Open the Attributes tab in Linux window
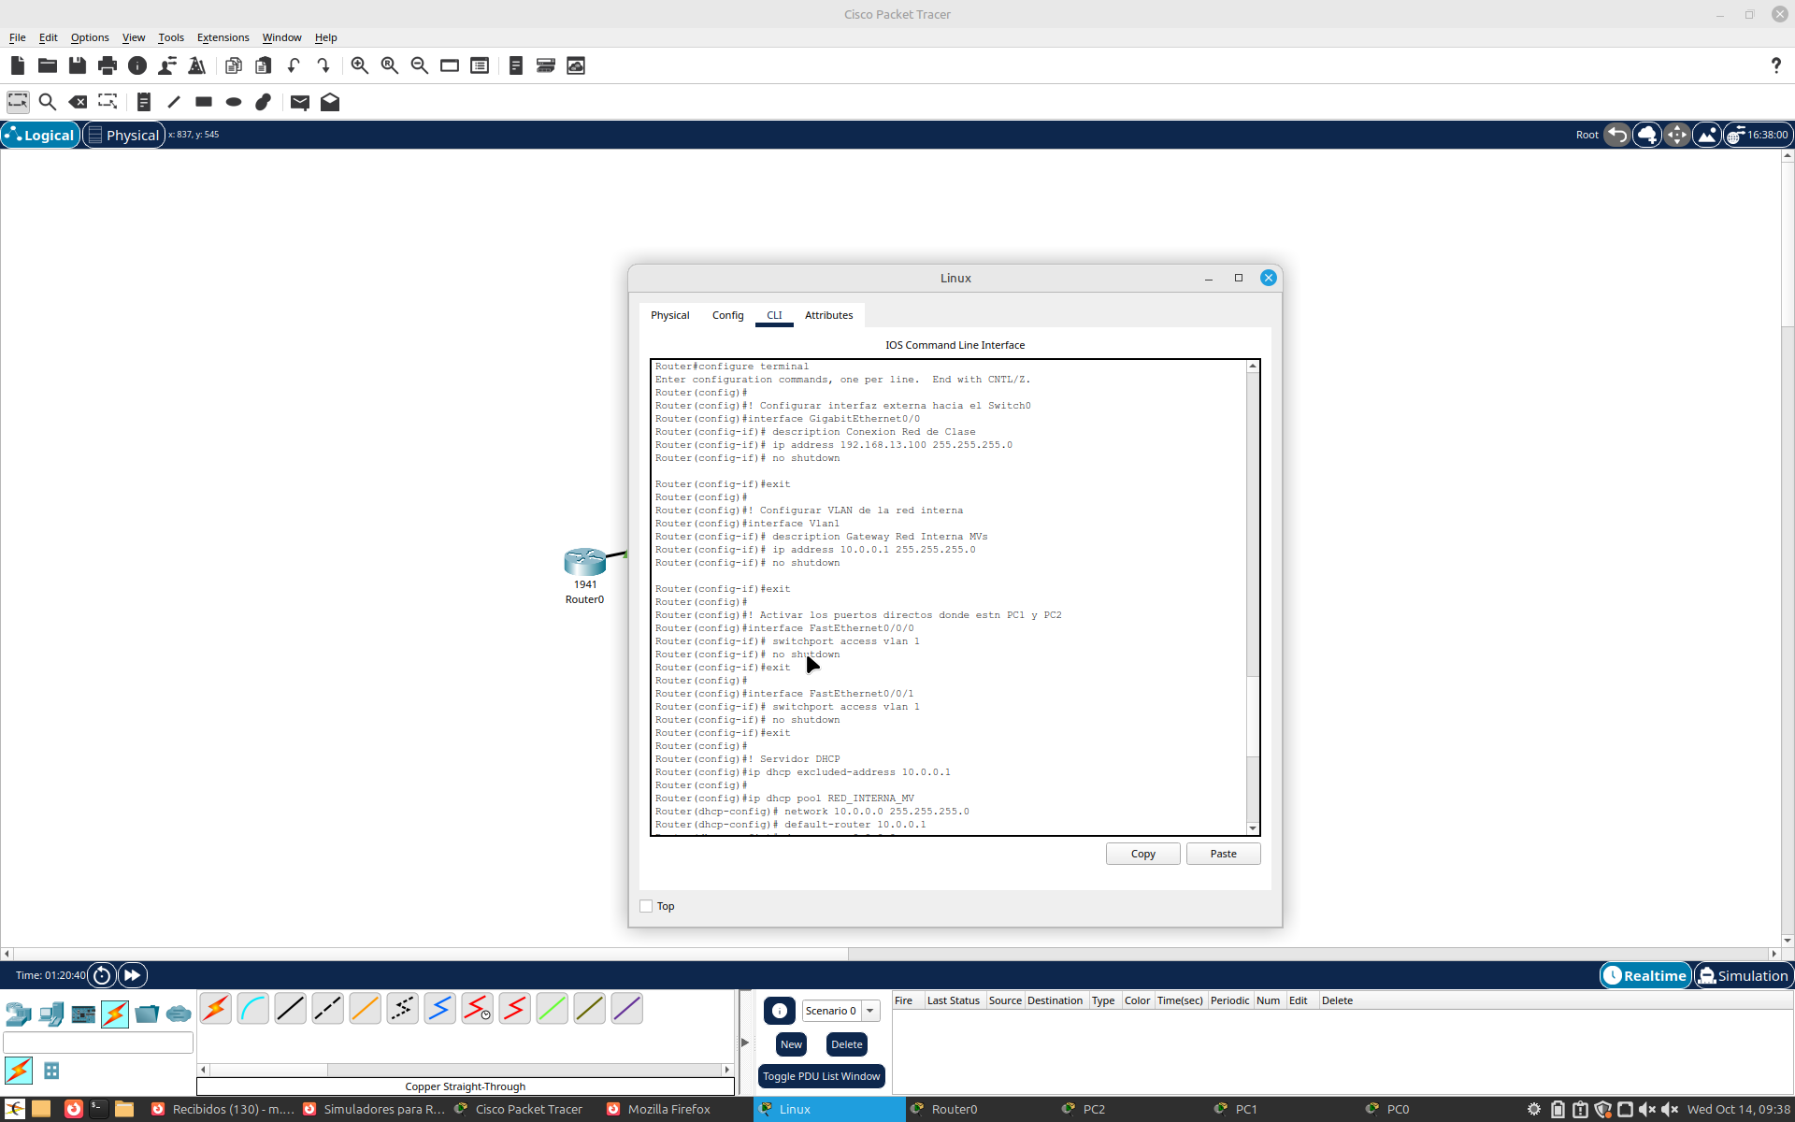This screenshot has width=1795, height=1122. [x=828, y=315]
